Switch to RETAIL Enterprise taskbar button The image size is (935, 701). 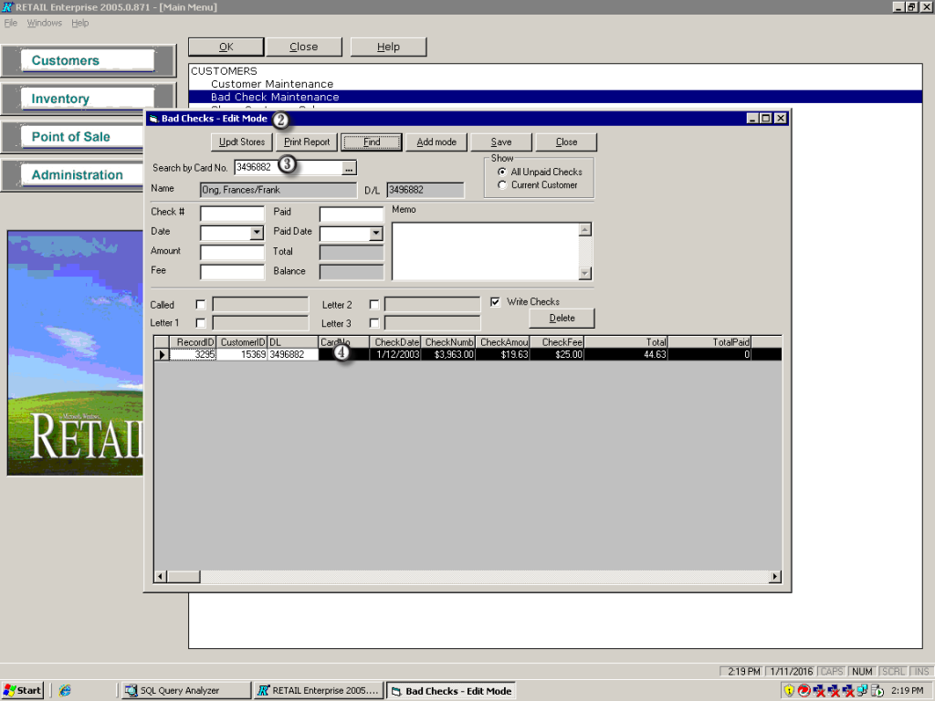coord(319,690)
